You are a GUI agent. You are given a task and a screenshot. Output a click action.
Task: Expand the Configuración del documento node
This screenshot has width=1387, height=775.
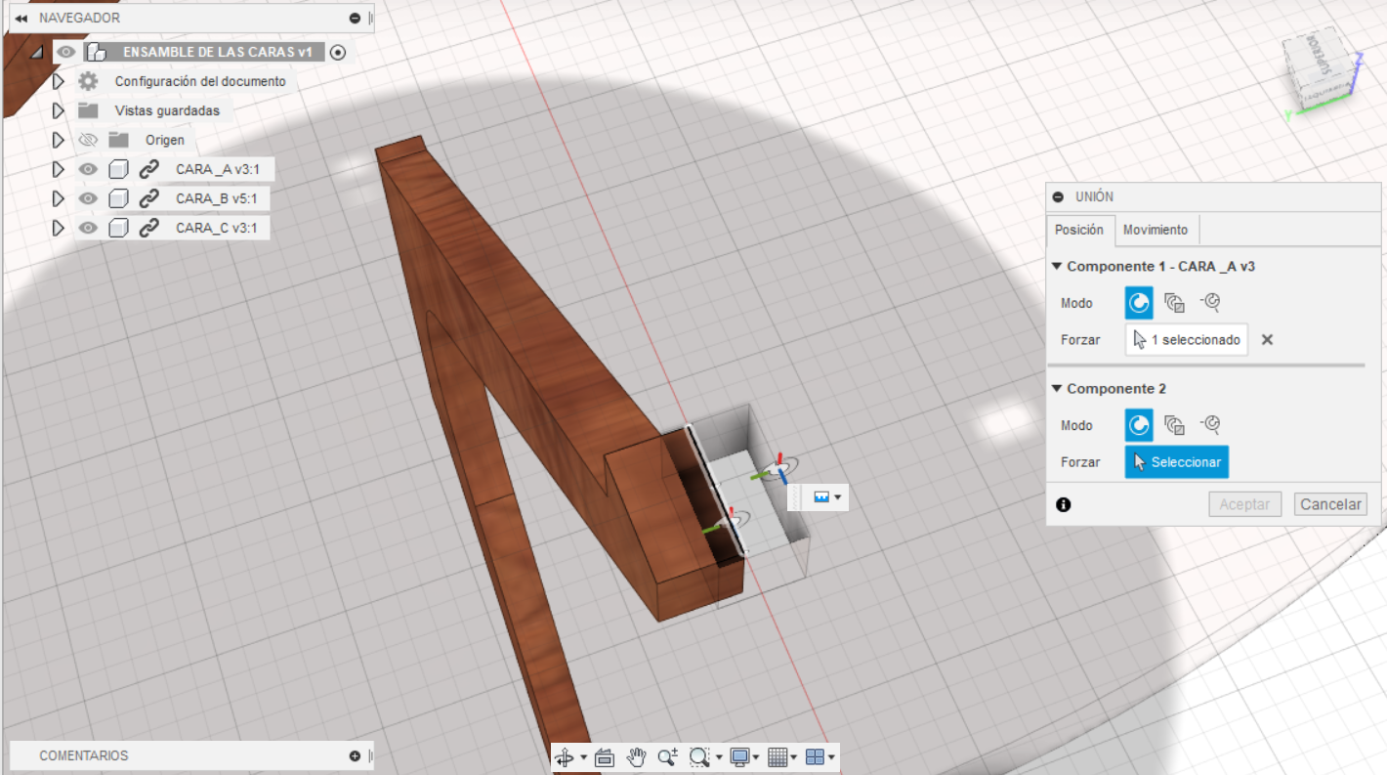point(58,81)
